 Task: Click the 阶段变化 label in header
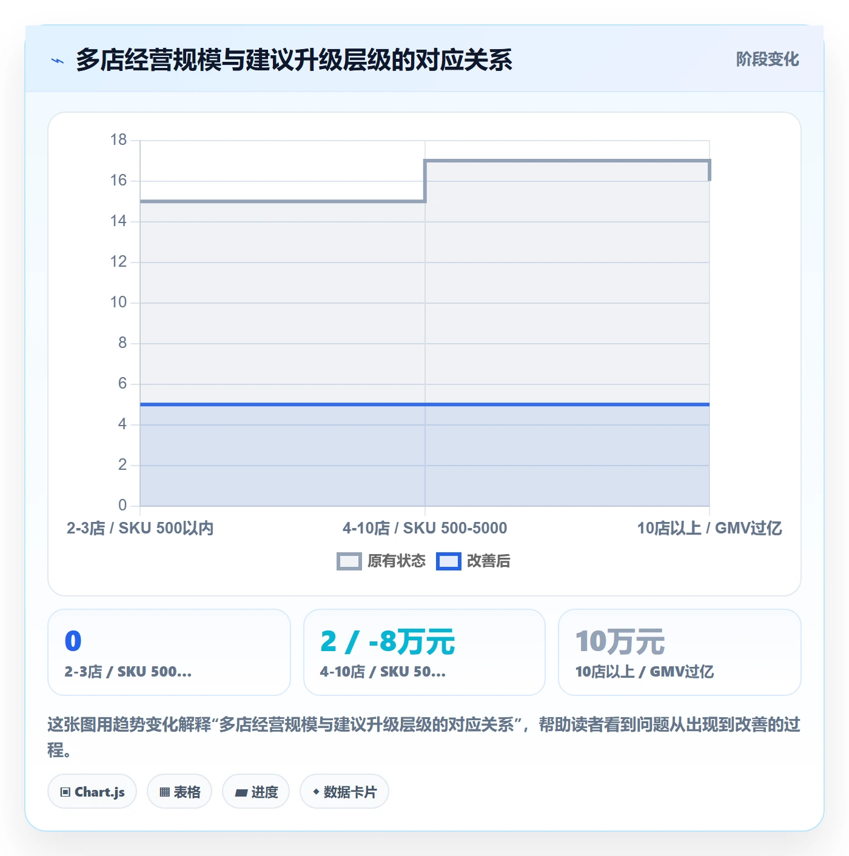767,59
